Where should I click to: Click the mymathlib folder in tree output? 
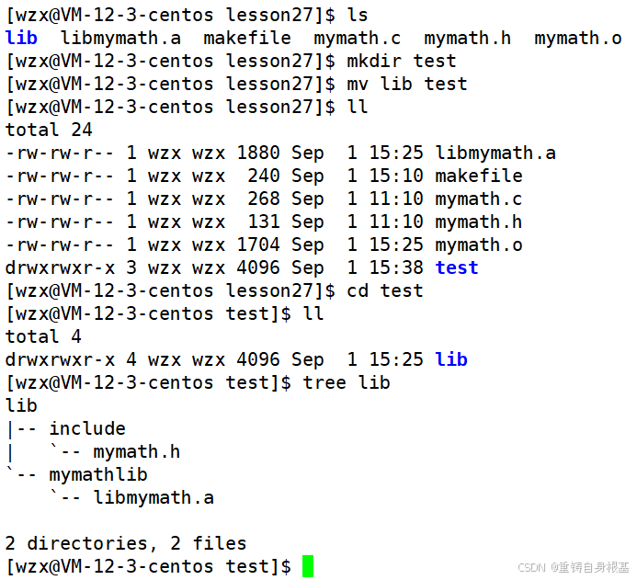pos(98,474)
